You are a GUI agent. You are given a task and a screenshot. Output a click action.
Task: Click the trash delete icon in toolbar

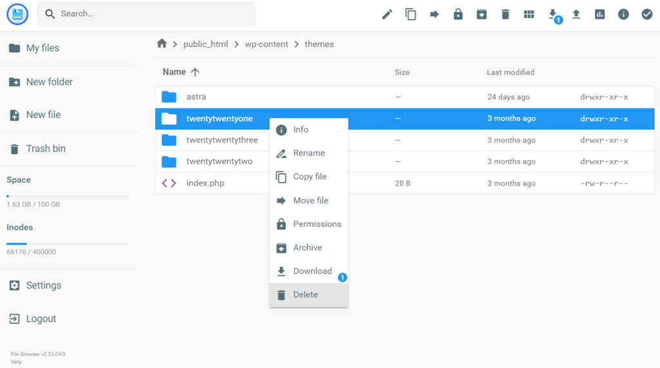pos(505,14)
